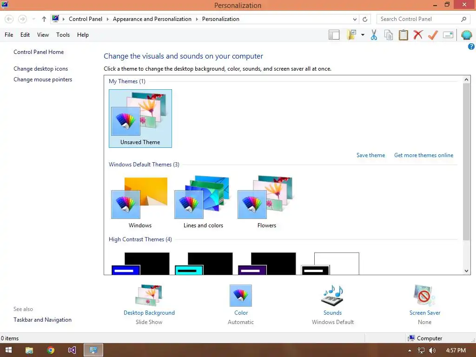Click the Copy documents icon

click(x=389, y=35)
